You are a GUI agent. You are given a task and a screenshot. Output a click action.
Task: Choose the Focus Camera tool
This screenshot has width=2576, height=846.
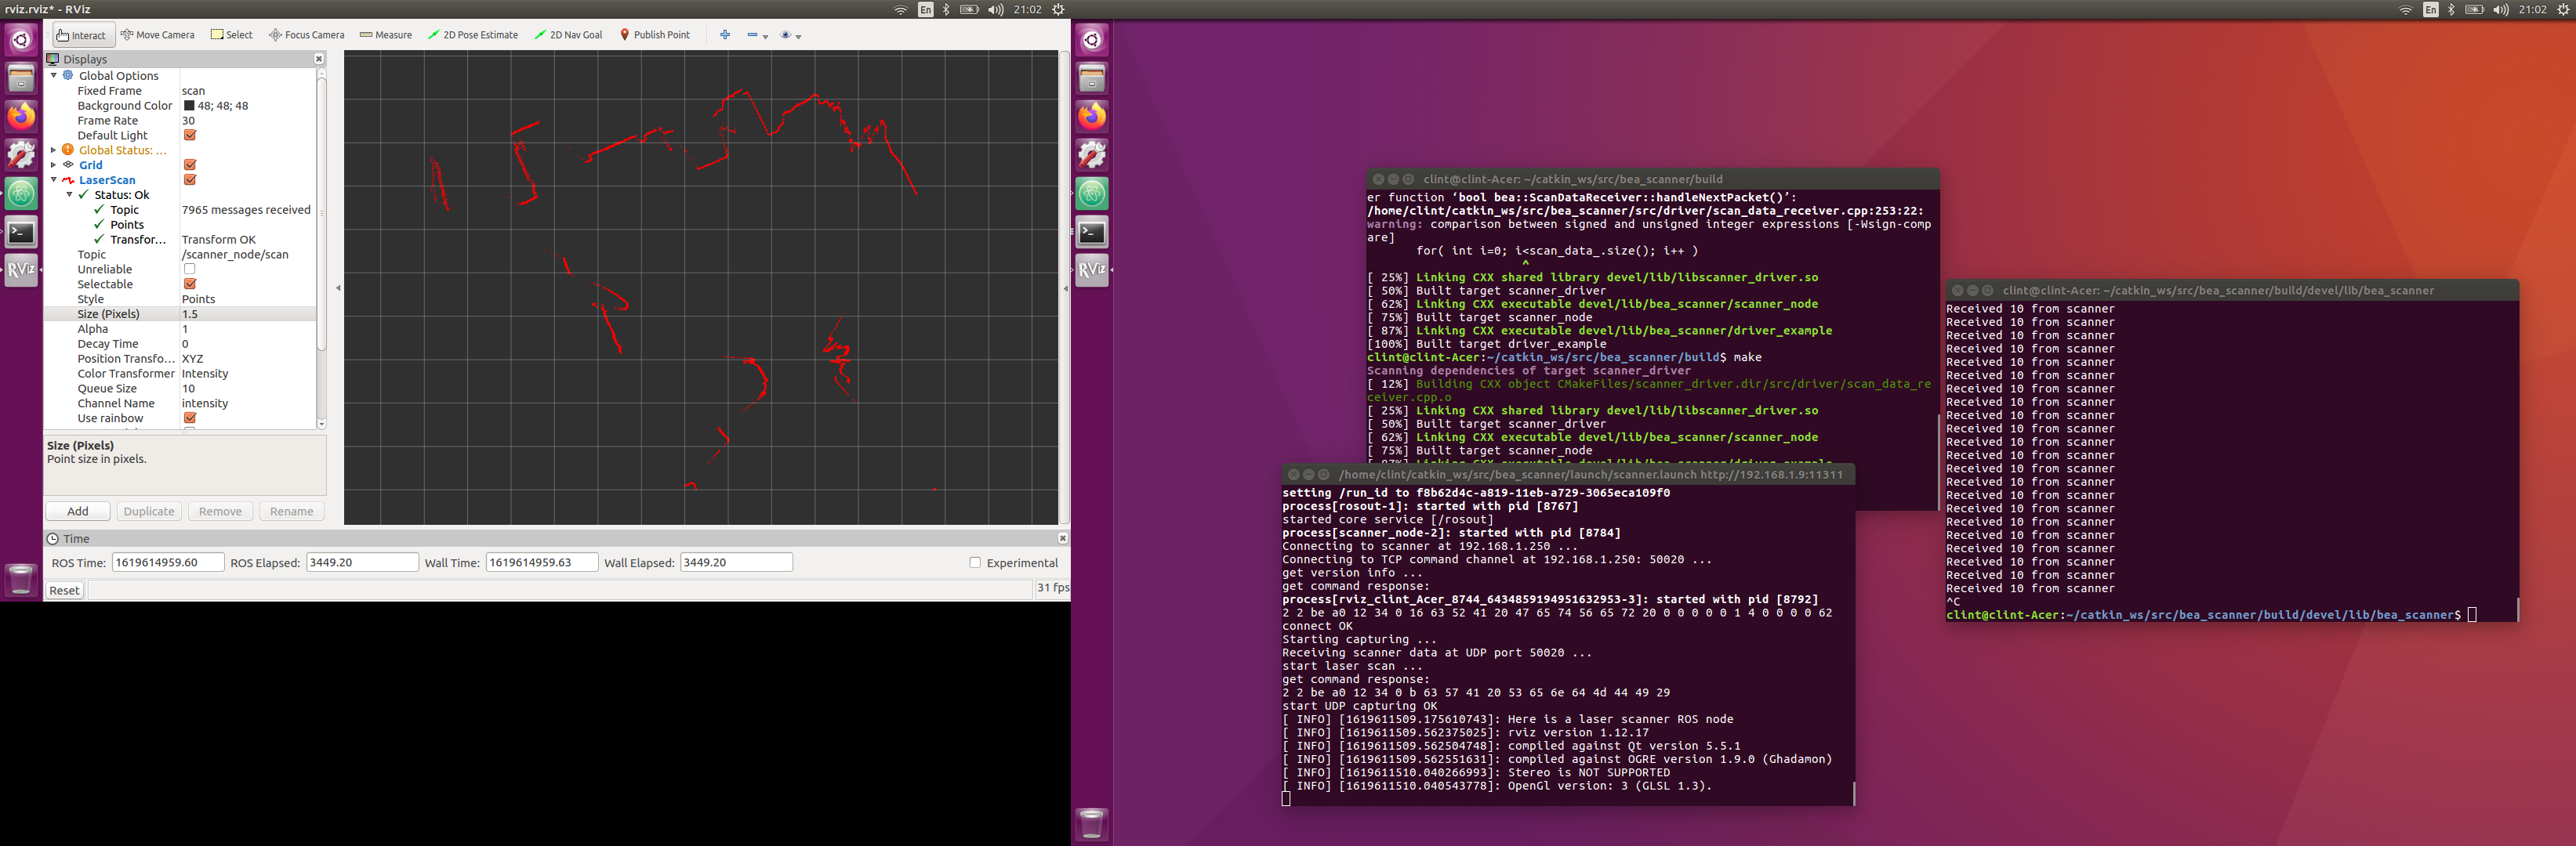click(x=306, y=35)
